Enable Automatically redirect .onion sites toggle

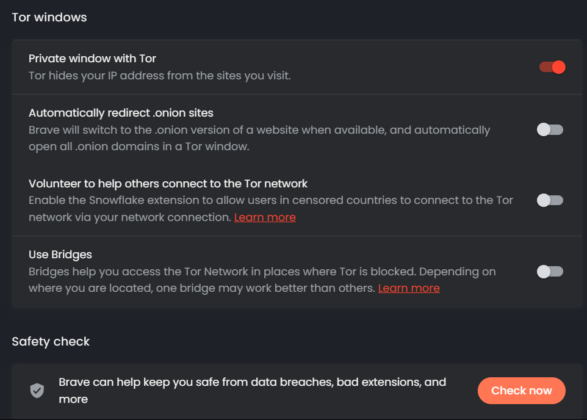[550, 129]
